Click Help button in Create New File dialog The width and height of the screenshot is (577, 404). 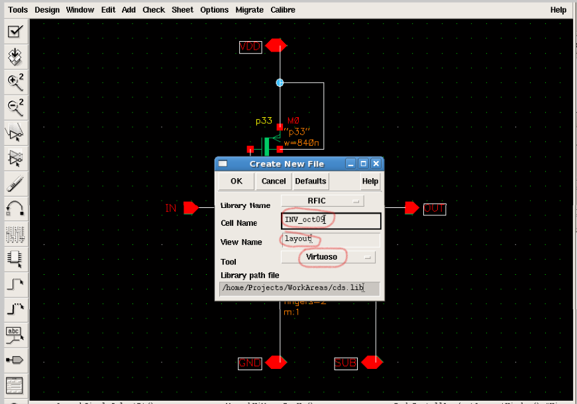(370, 181)
